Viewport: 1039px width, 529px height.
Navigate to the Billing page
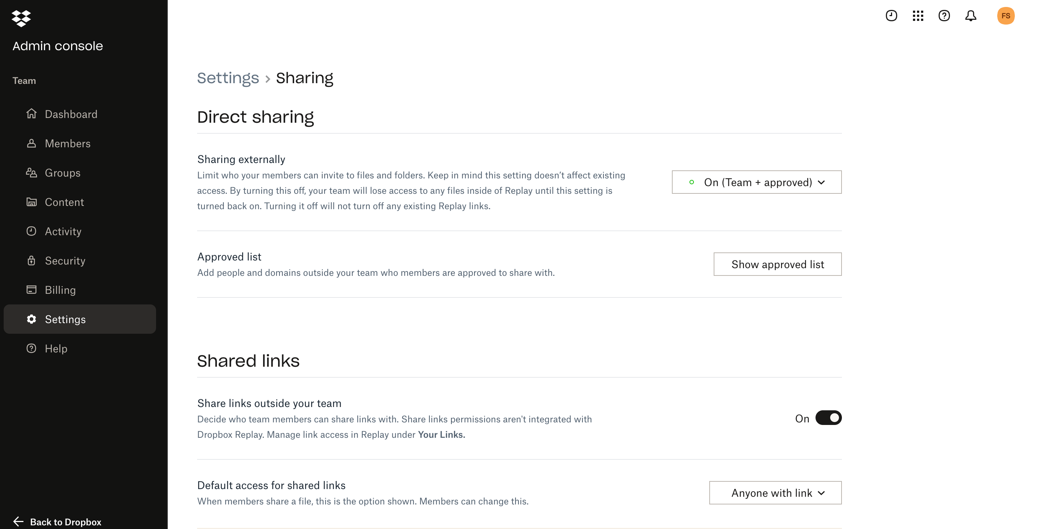point(60,290)
